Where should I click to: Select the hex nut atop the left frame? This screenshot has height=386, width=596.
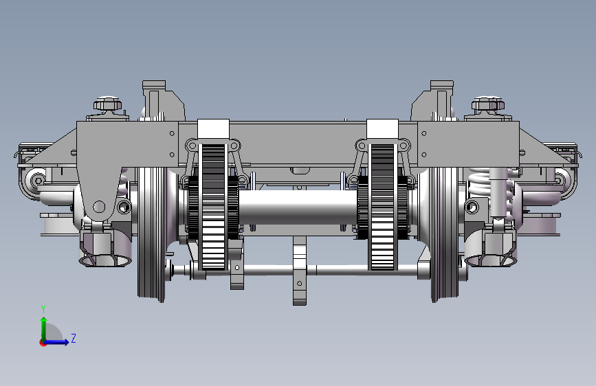pos(107,103)
